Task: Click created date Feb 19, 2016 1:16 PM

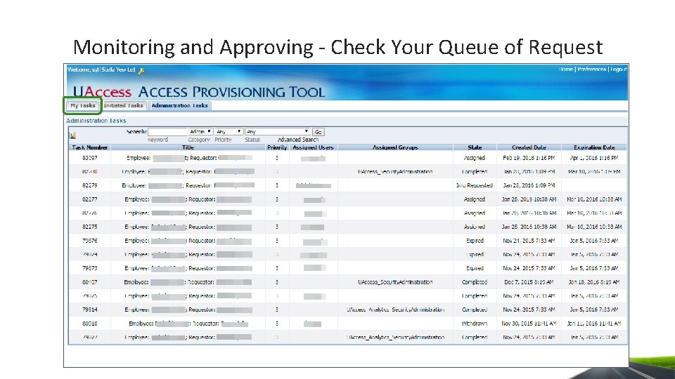Action: click(x=529, y=158)
